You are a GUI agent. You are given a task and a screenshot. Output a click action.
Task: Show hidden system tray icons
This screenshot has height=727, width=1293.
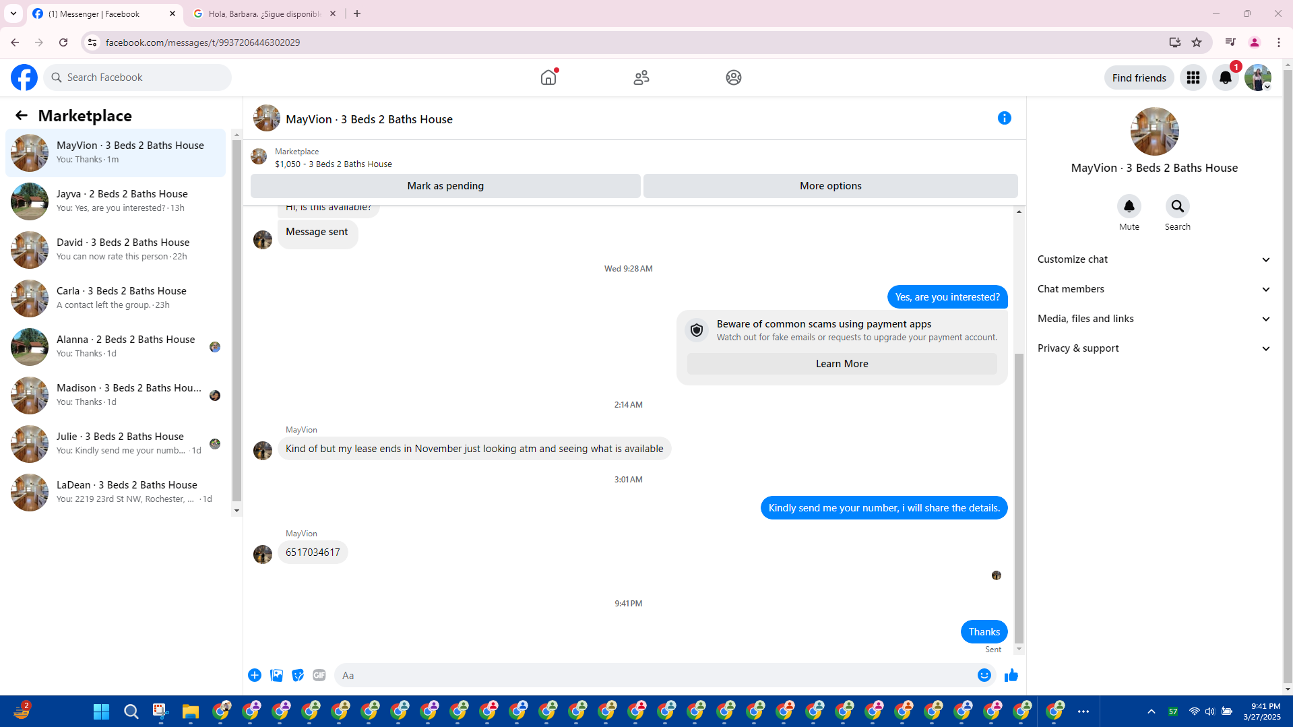point(1152,712)
